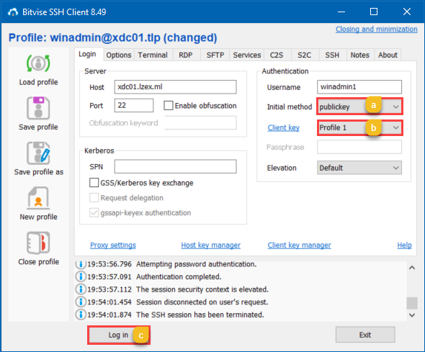Click log line 'Attempting password authentication.'
Screen dimensions: 425x352
tap(196, 264)
